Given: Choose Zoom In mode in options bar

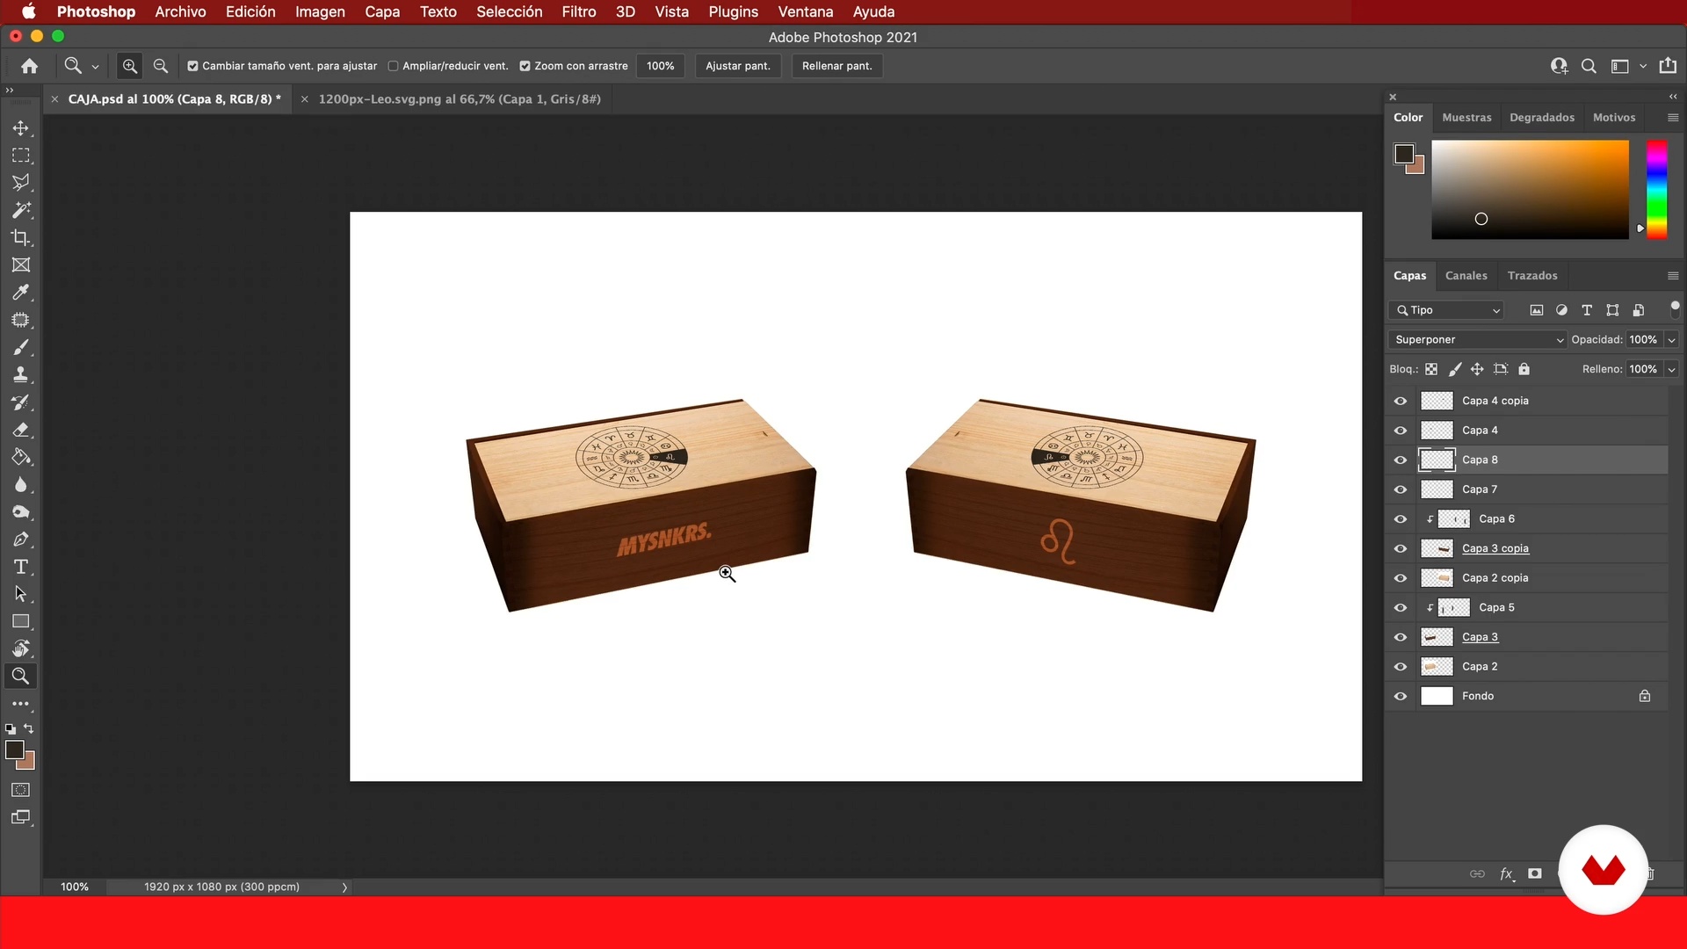Looking at the screenshot, I should click(x=130, y=66).
